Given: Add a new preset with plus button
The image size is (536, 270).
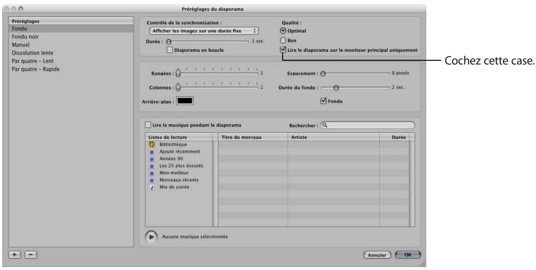Looking at the screenshot, I should (15, 255).
